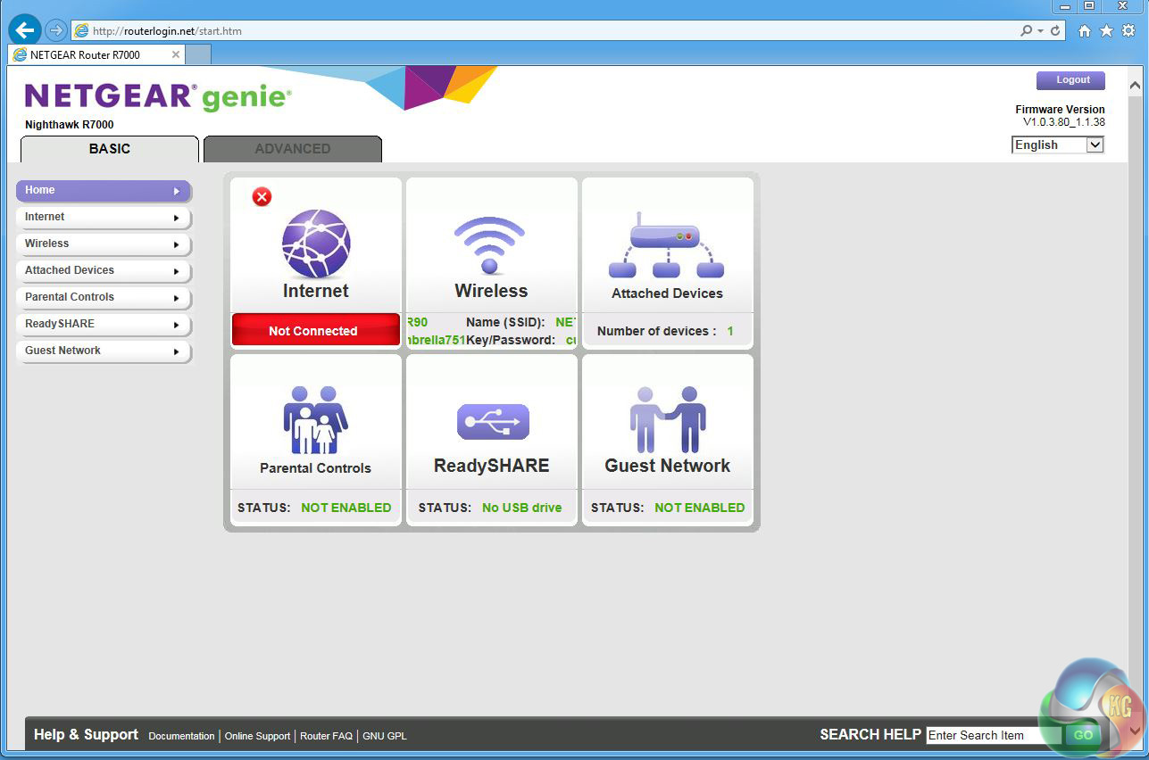Click the browser Forward arrow button
The width and height of the screenshot is (1149, 760).
[56, 30]
